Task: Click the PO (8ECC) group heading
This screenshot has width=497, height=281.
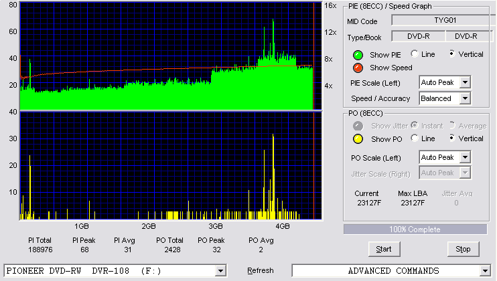Action: (x=366, y=113)
